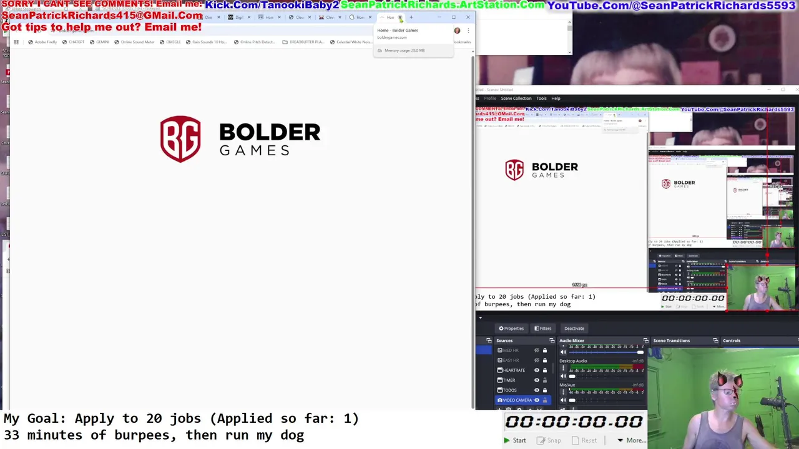
Task: Undock the Sources panel
Action: [x=552, y=340]
